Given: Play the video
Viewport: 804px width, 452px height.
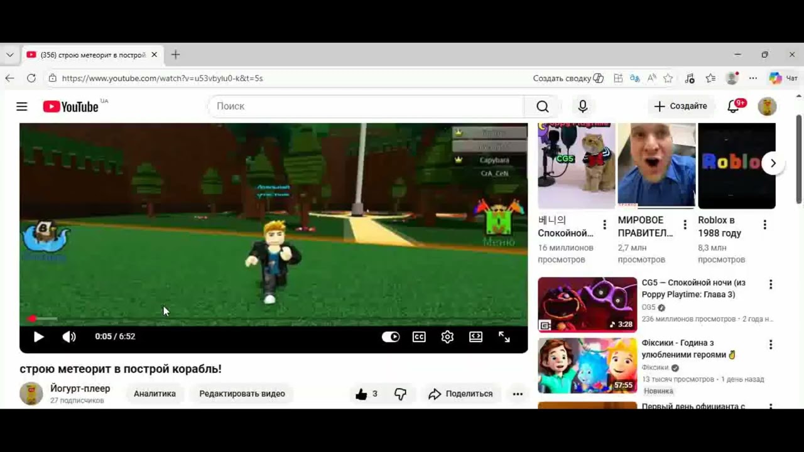Looking at the screenshot, I should click(38, 336).
